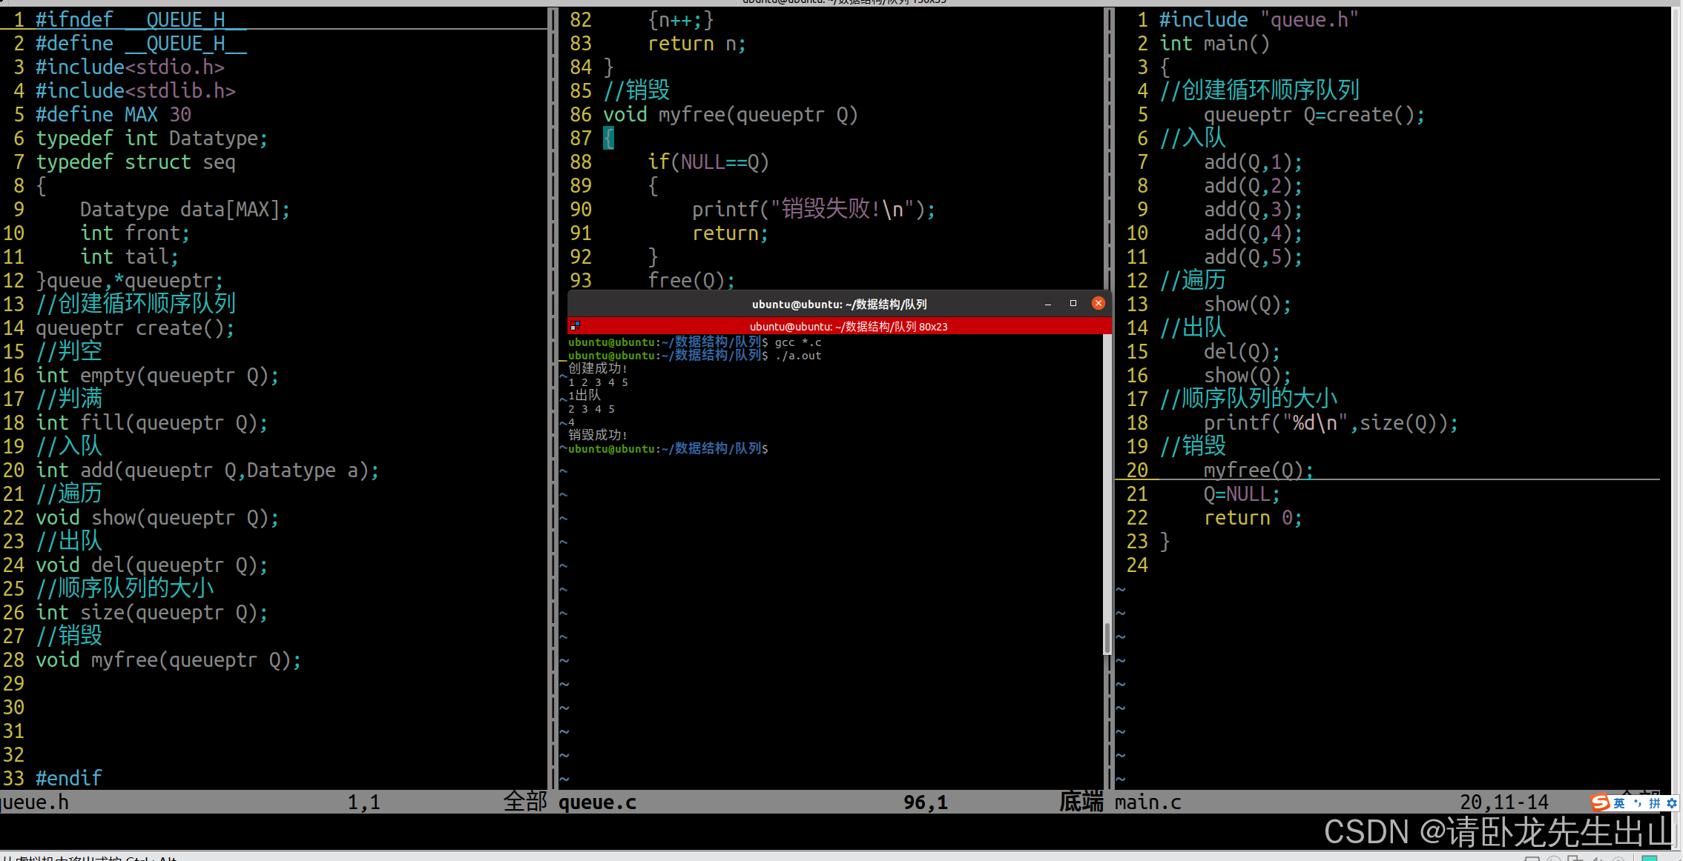Minimize the front terminal window
This screenshot has height=861, width=1683.
coord(1048,303)
